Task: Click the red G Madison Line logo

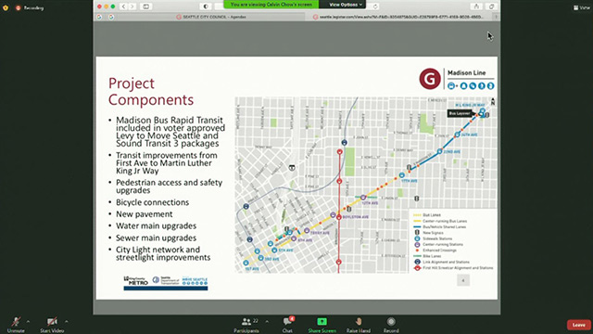Action: (x=430, y=79)
